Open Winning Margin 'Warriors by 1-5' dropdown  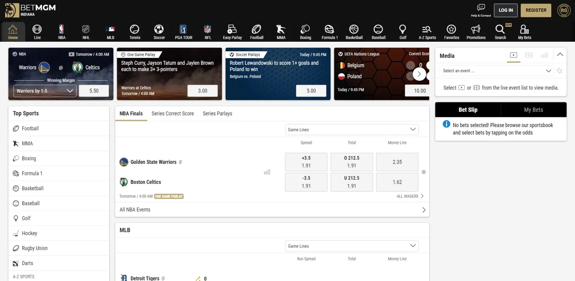(x=45, y=91)
